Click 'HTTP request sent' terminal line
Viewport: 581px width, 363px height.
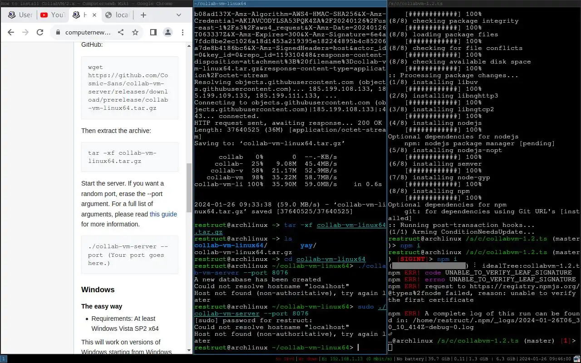288,123
